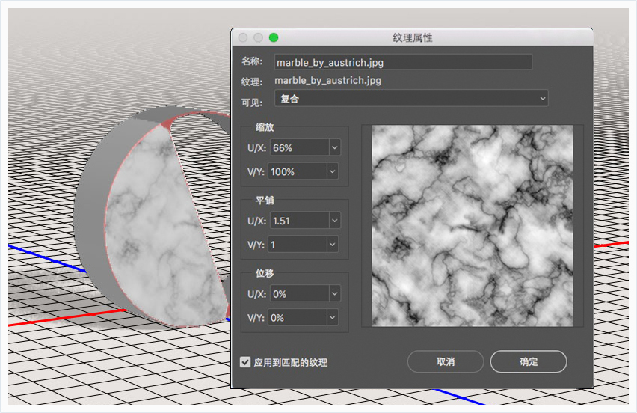Open the 位移 V/Y offset dropdown arrow

(333, 317)
